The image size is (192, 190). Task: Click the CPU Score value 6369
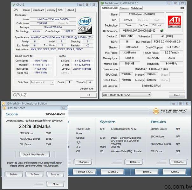click(48, 144)
